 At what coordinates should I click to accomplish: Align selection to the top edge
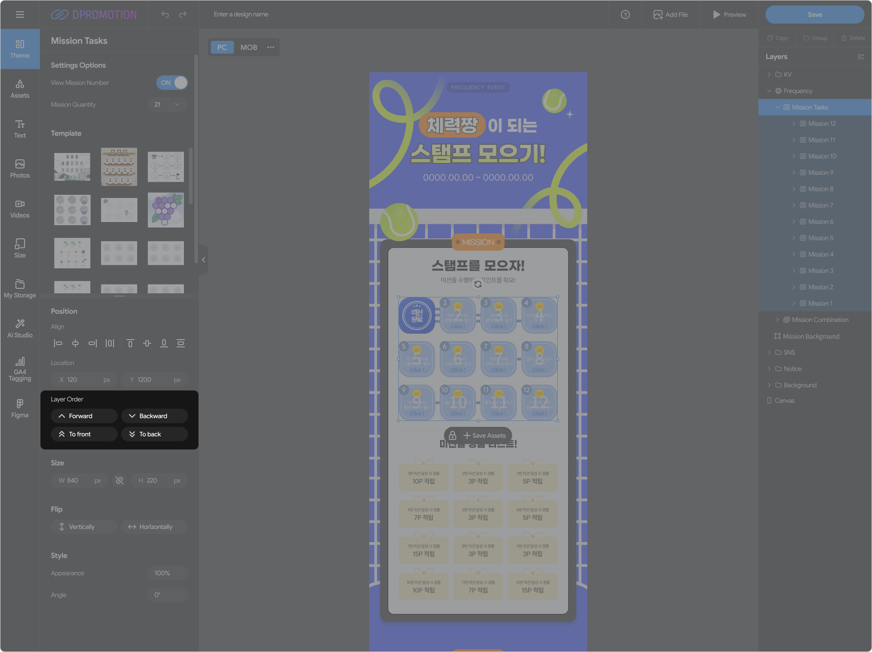(x=130, y=343)
